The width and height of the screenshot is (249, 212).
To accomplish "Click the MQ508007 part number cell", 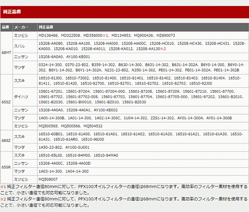I will click(143, 179).
